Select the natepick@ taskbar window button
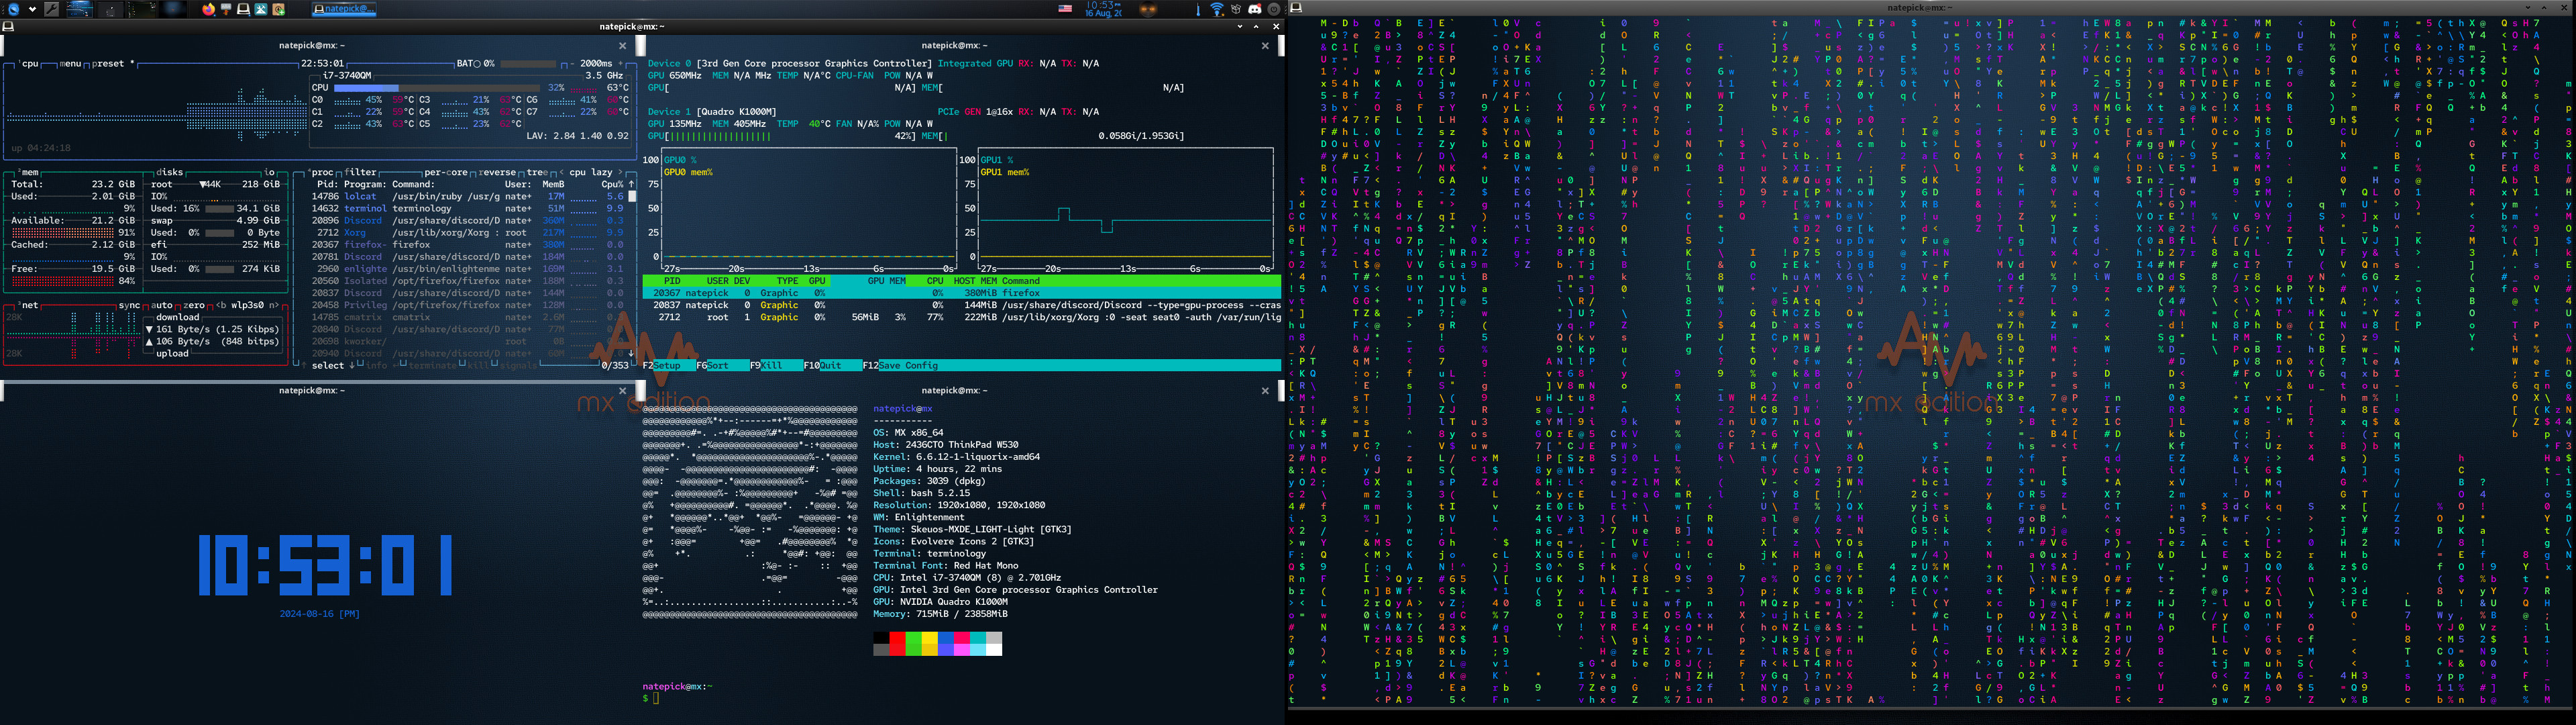The height and width of the screenshot is (725, 2576). click(x=344, y=9)
